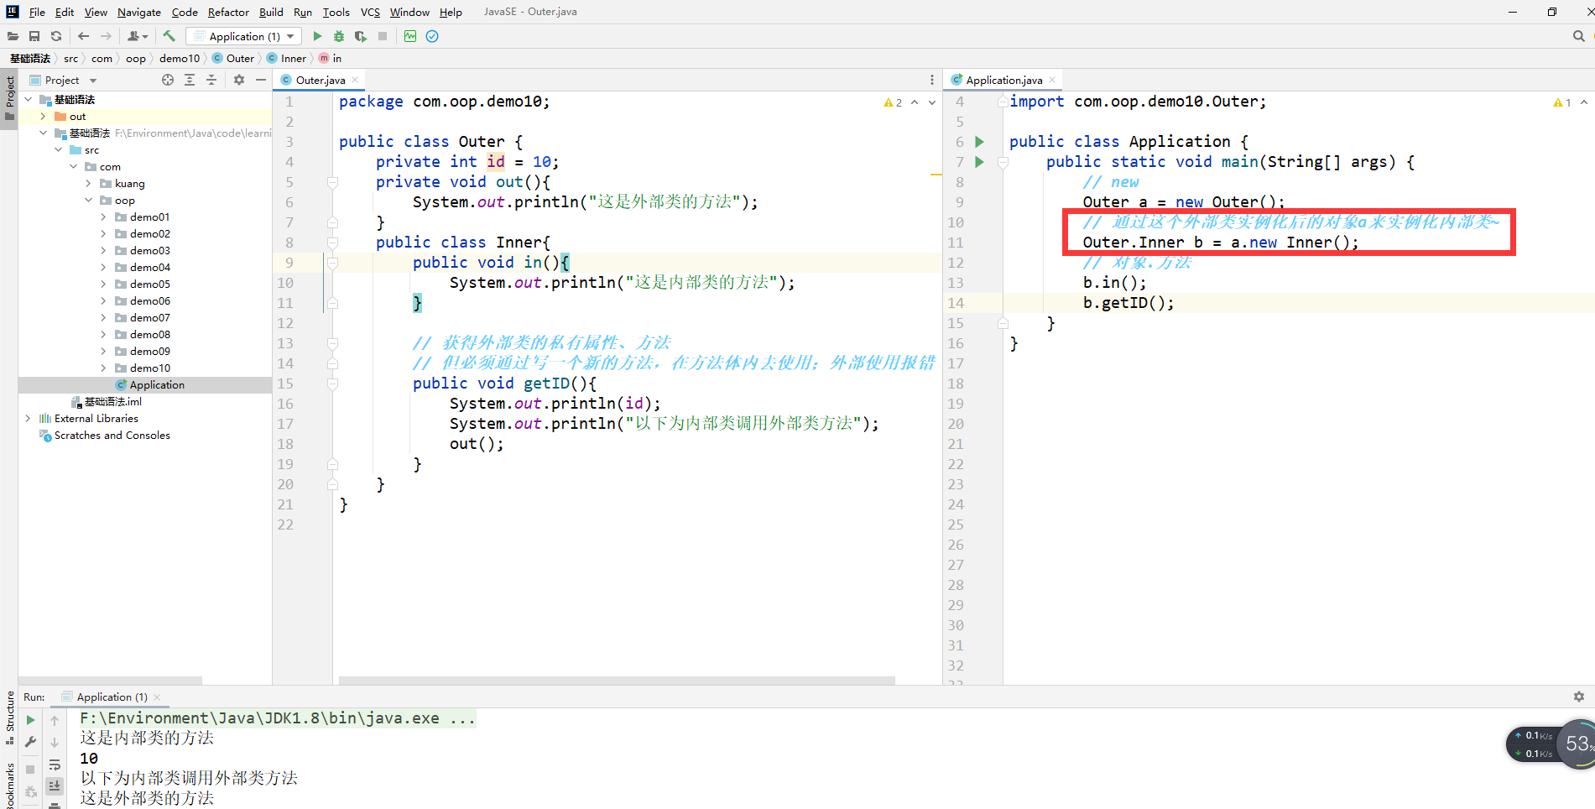Screen dimensions: 1595x809
Task: Click the down arrow in Run console toolbar
Action: 55,742
